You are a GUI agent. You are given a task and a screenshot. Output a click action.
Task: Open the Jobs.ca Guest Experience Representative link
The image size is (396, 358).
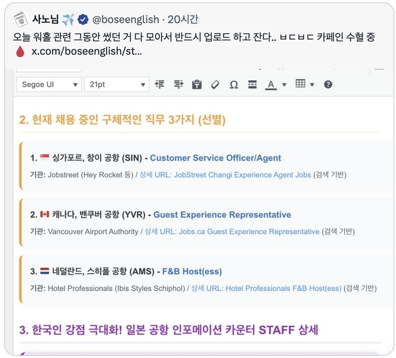pyautogui.click(x=249, y=231)
